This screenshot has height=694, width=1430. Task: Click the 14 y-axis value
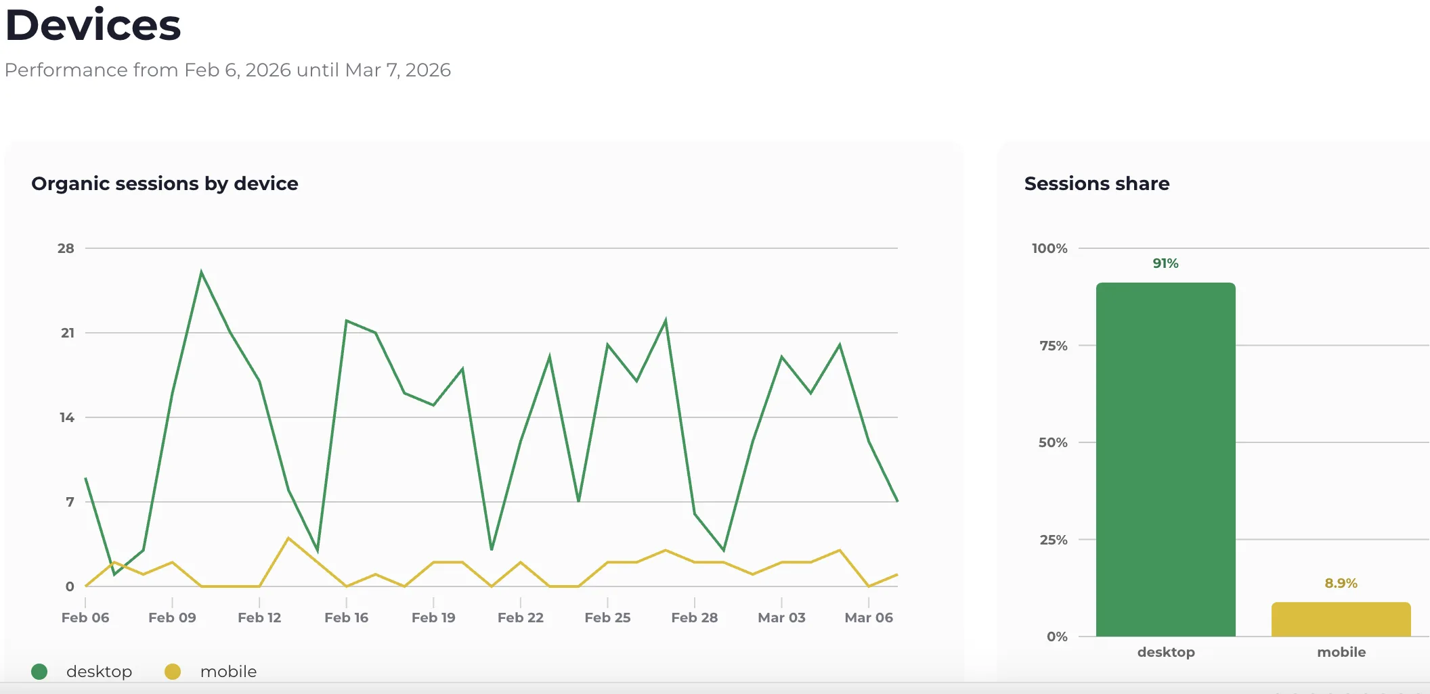[67, 417]
